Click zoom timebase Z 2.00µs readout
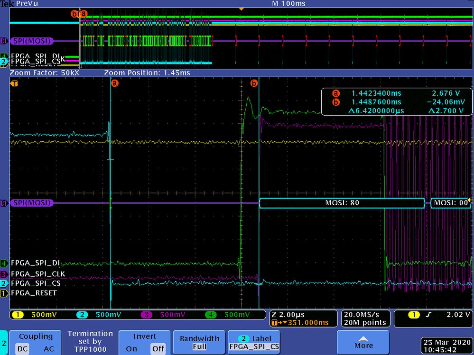The height and width of the screenshot is (355, 474). [288, 315]
